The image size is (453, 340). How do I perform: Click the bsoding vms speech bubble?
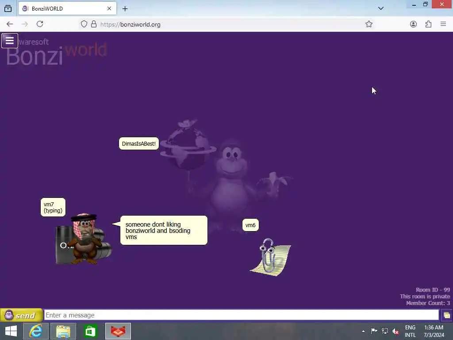click(164, 230)
